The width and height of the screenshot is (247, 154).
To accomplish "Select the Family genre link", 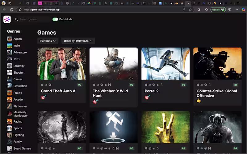I will pos(18,142).
